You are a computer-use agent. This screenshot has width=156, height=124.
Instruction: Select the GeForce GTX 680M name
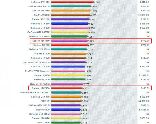click(39, 114)
